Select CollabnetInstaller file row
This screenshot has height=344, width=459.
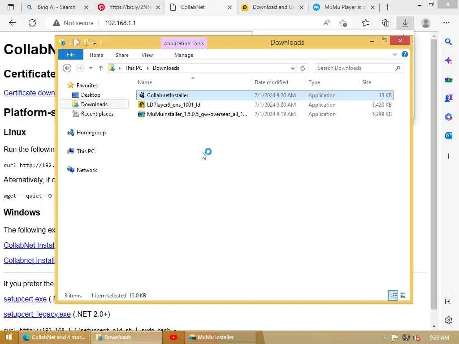[265, 95]
